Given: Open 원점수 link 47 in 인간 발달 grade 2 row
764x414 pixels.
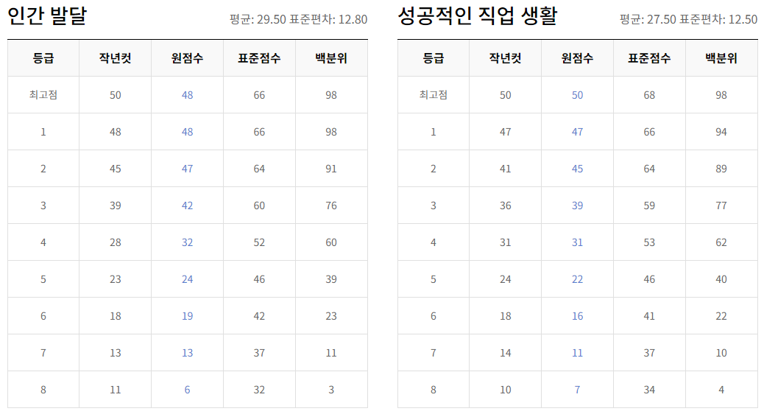Looking at the screenshot, I should click(187, 169).
